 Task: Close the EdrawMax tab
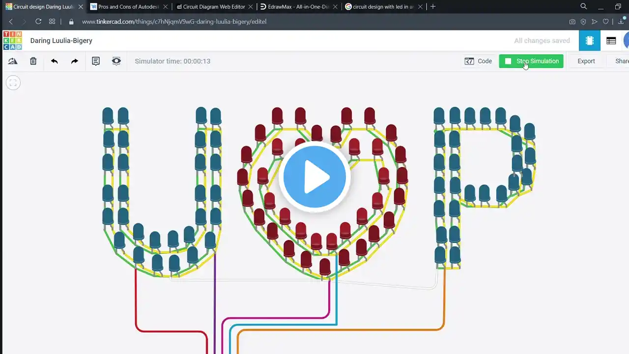(x=336, y=7)
